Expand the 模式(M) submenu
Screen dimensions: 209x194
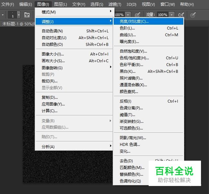[x=74, y=12]
